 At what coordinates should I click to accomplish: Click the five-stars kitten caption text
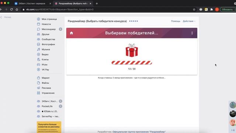132,78
